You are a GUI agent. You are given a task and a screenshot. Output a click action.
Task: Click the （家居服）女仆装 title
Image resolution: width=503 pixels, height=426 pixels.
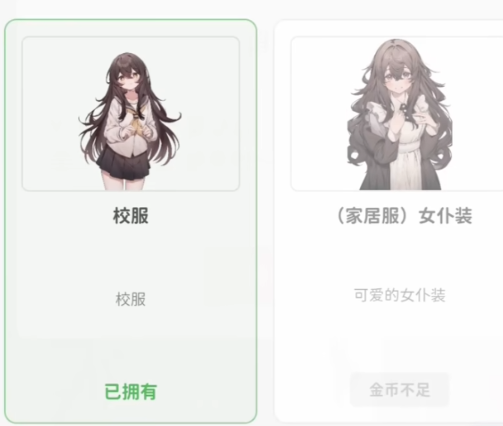coord(404,215)
